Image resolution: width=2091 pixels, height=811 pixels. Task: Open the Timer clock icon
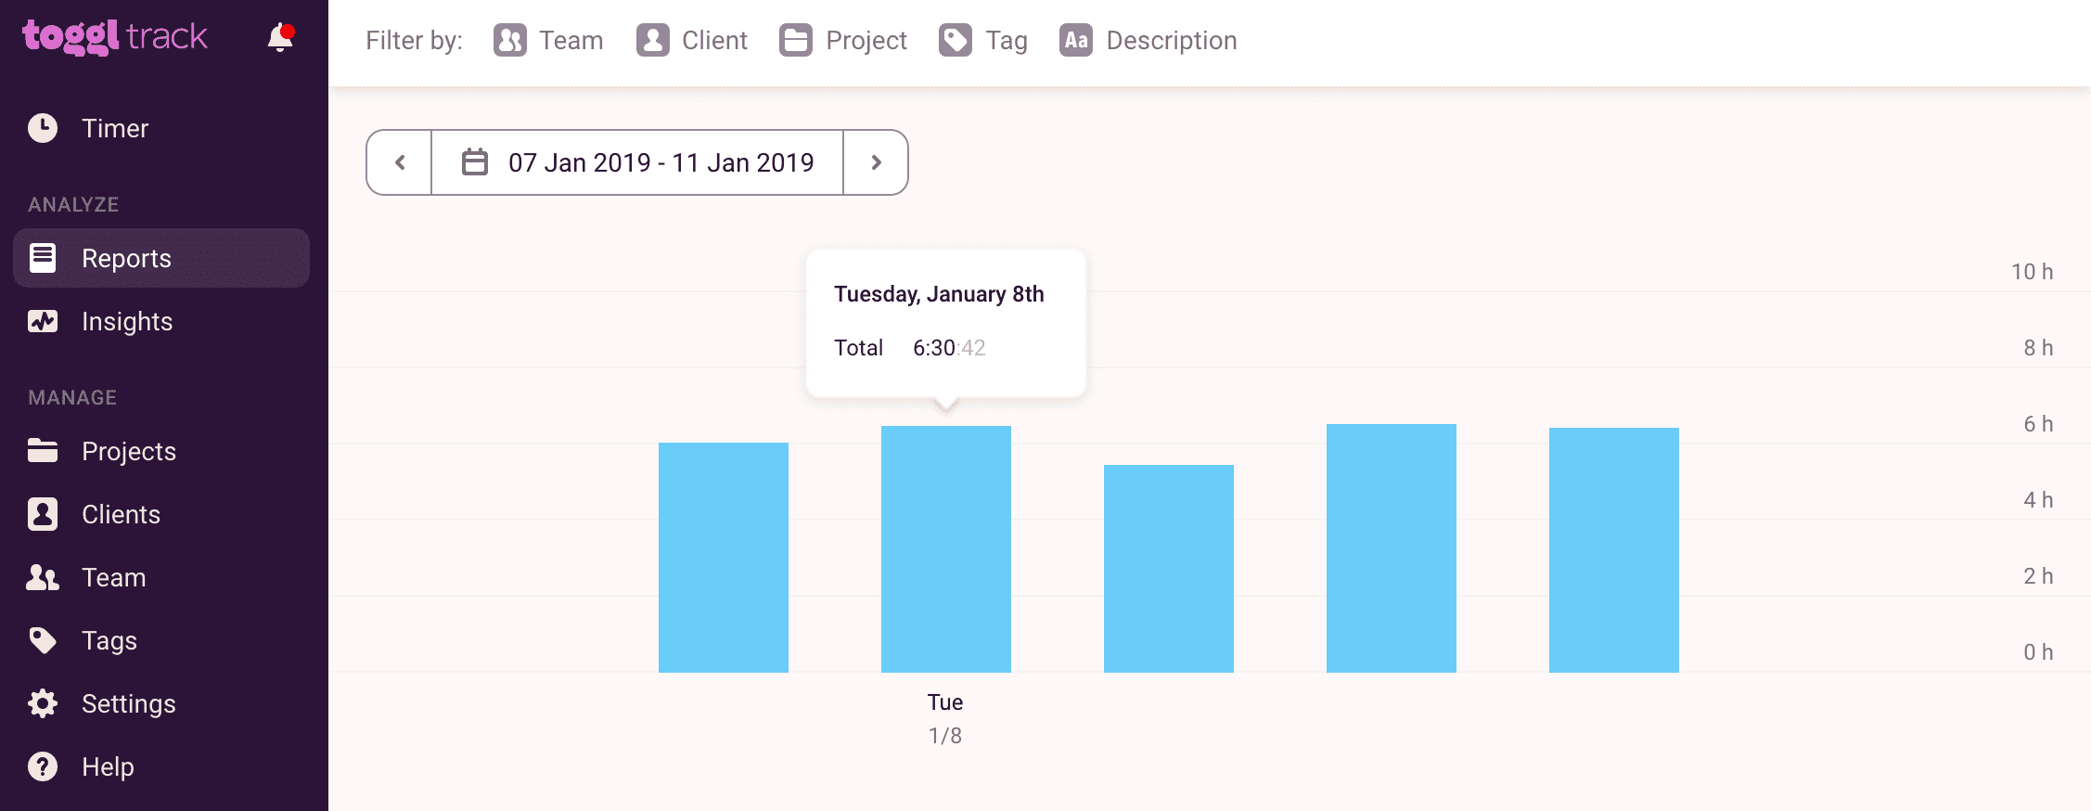[43, 128]
